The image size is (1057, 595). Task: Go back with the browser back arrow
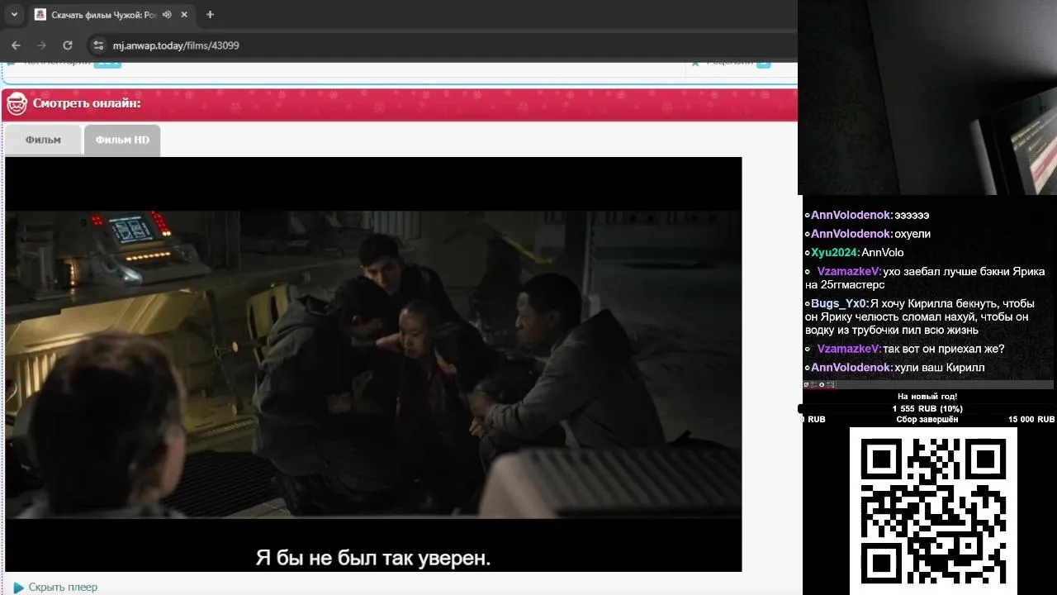(x=16, y=45)
